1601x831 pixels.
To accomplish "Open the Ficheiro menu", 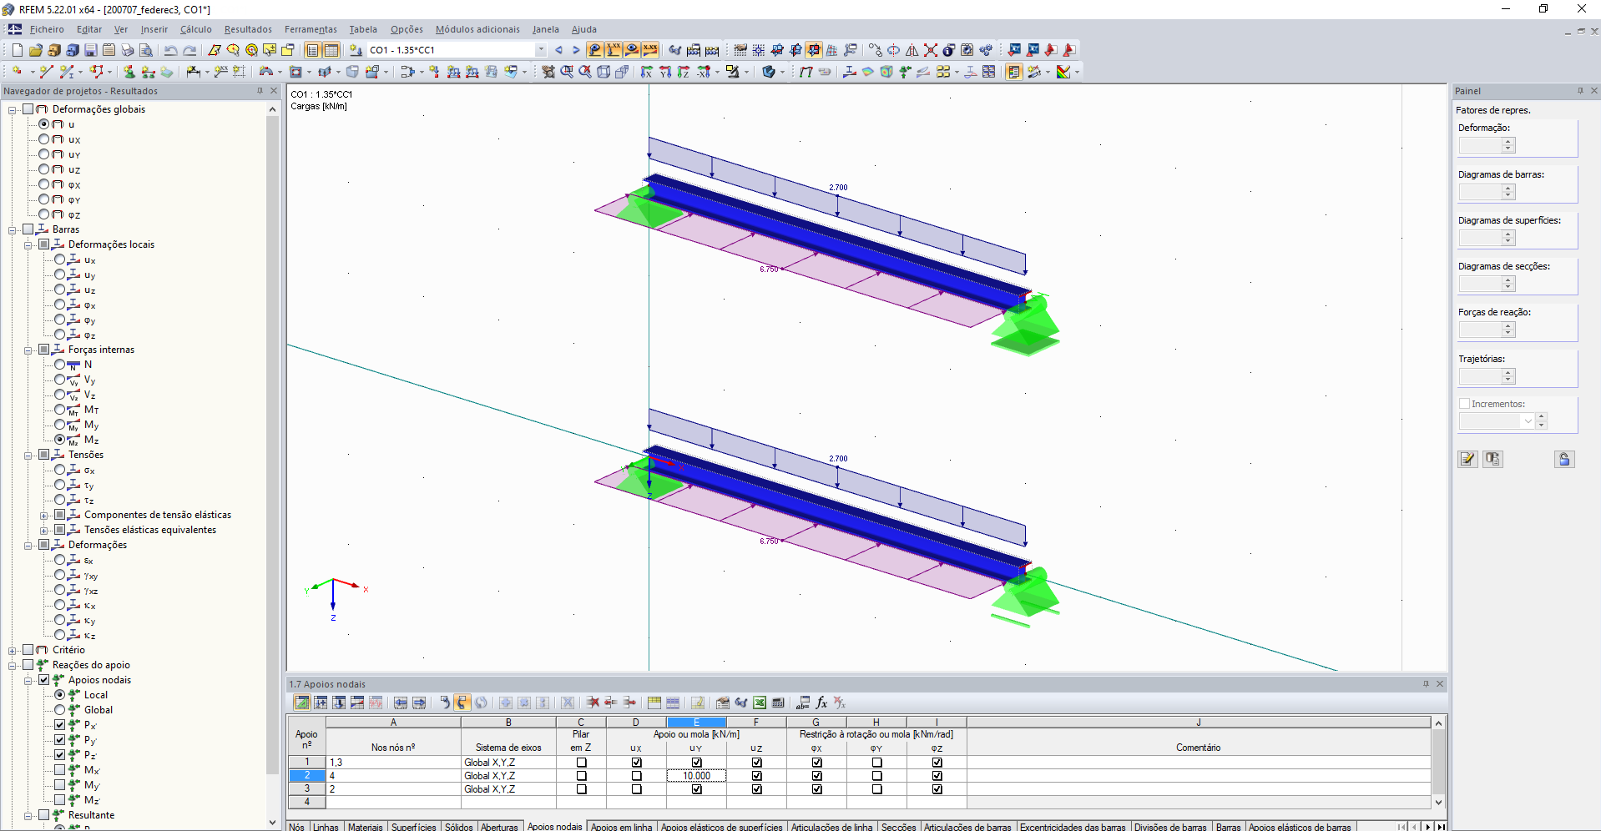I will [47, 29].
